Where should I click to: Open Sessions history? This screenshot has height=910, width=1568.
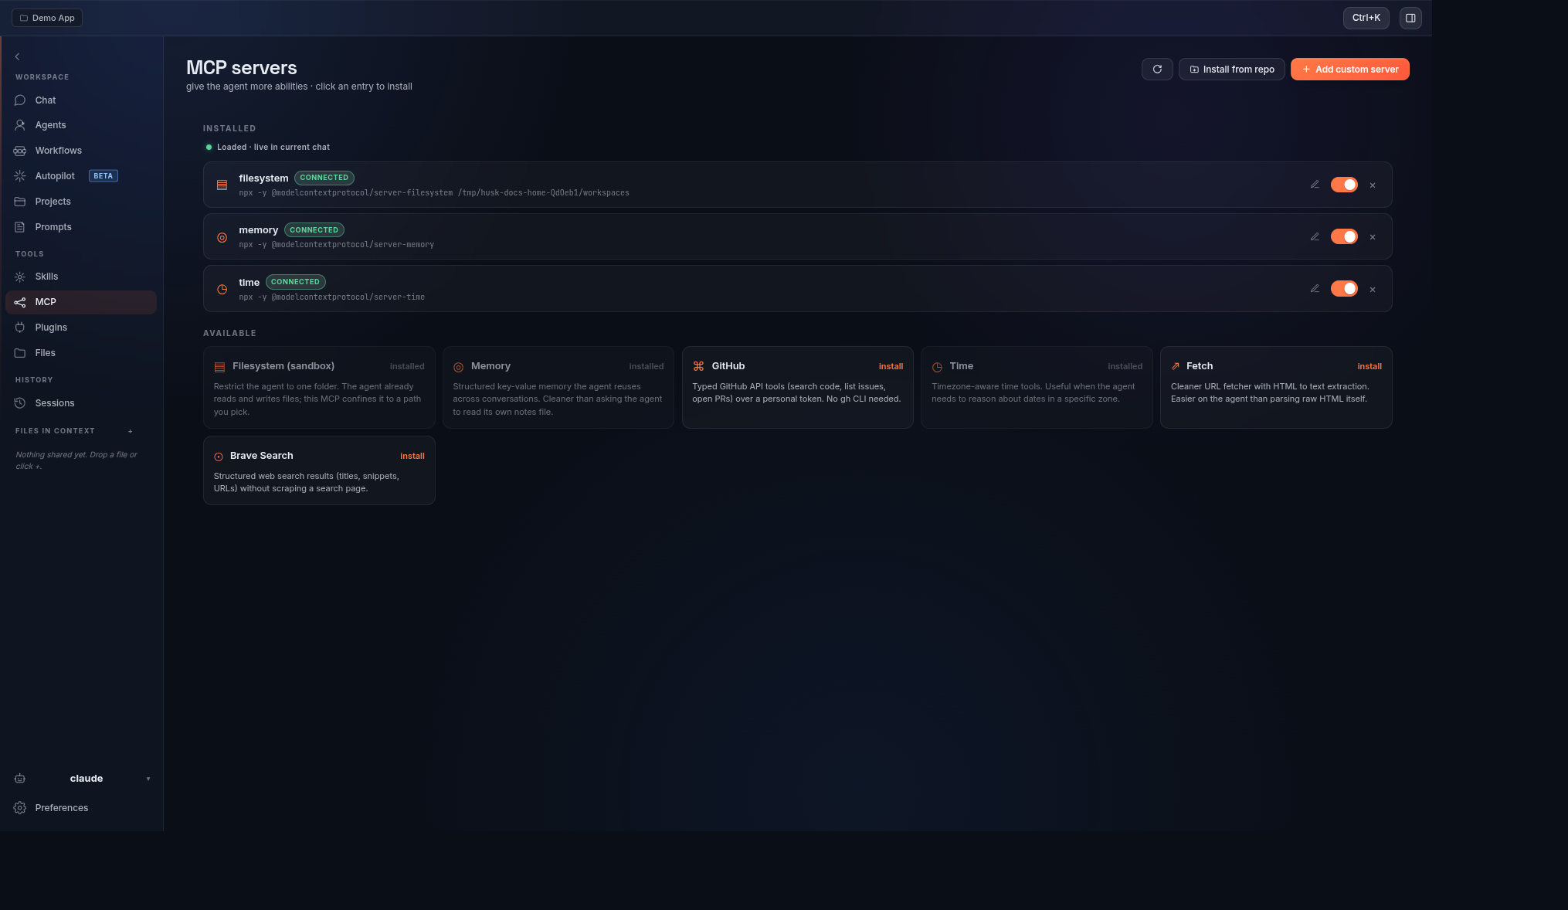tap(81, 403)
